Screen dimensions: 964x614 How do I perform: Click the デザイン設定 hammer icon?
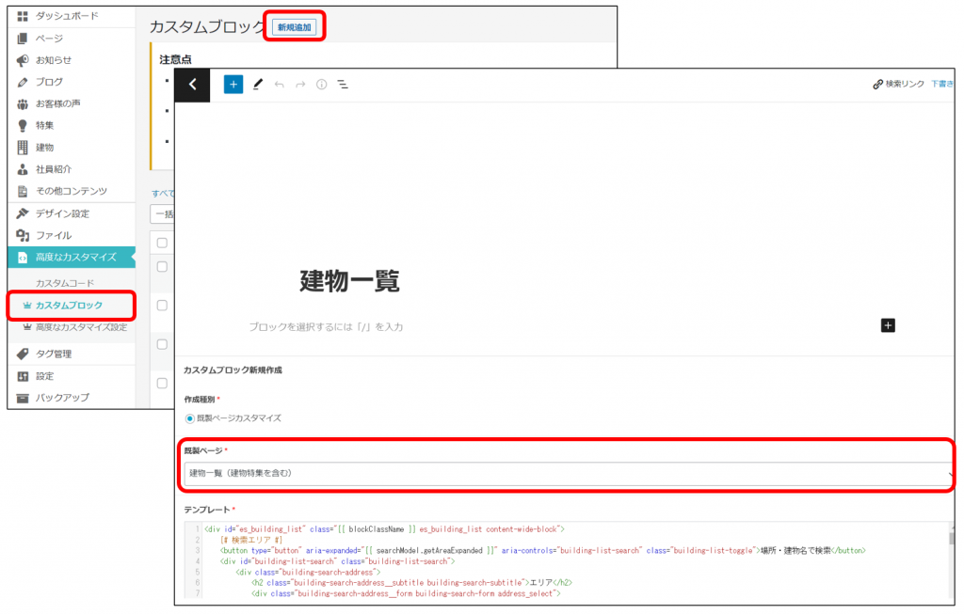pyautogui.click(x=23, y=213)
